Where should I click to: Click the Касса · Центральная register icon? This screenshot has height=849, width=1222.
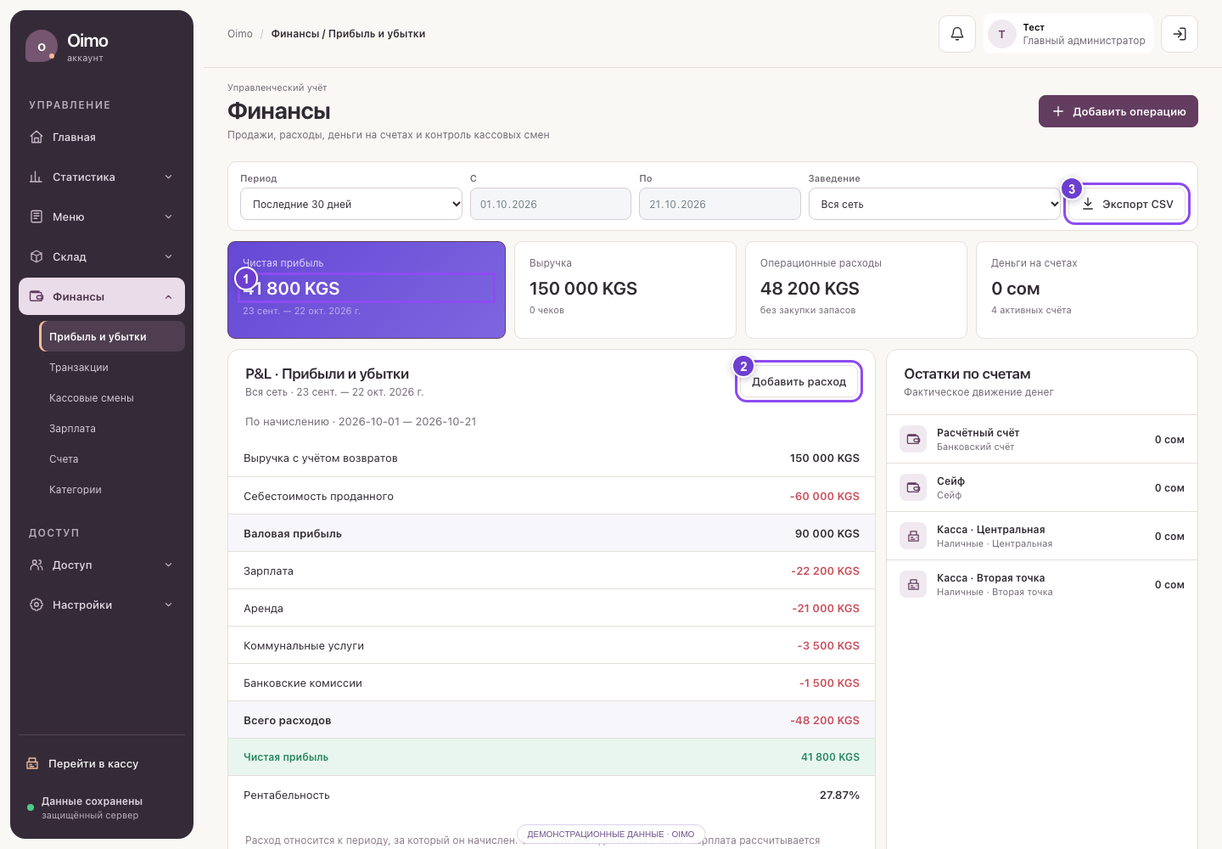point(913,536)
